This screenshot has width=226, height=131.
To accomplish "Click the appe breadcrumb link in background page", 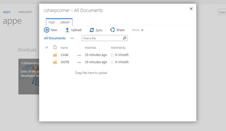I will tap(7, 12).
